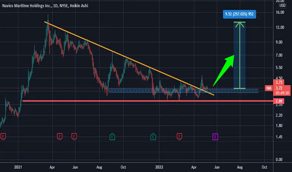Viewport: 292px width, 172px height.
Task: Click the Aug label in 2021
Action: coord(99,167)
